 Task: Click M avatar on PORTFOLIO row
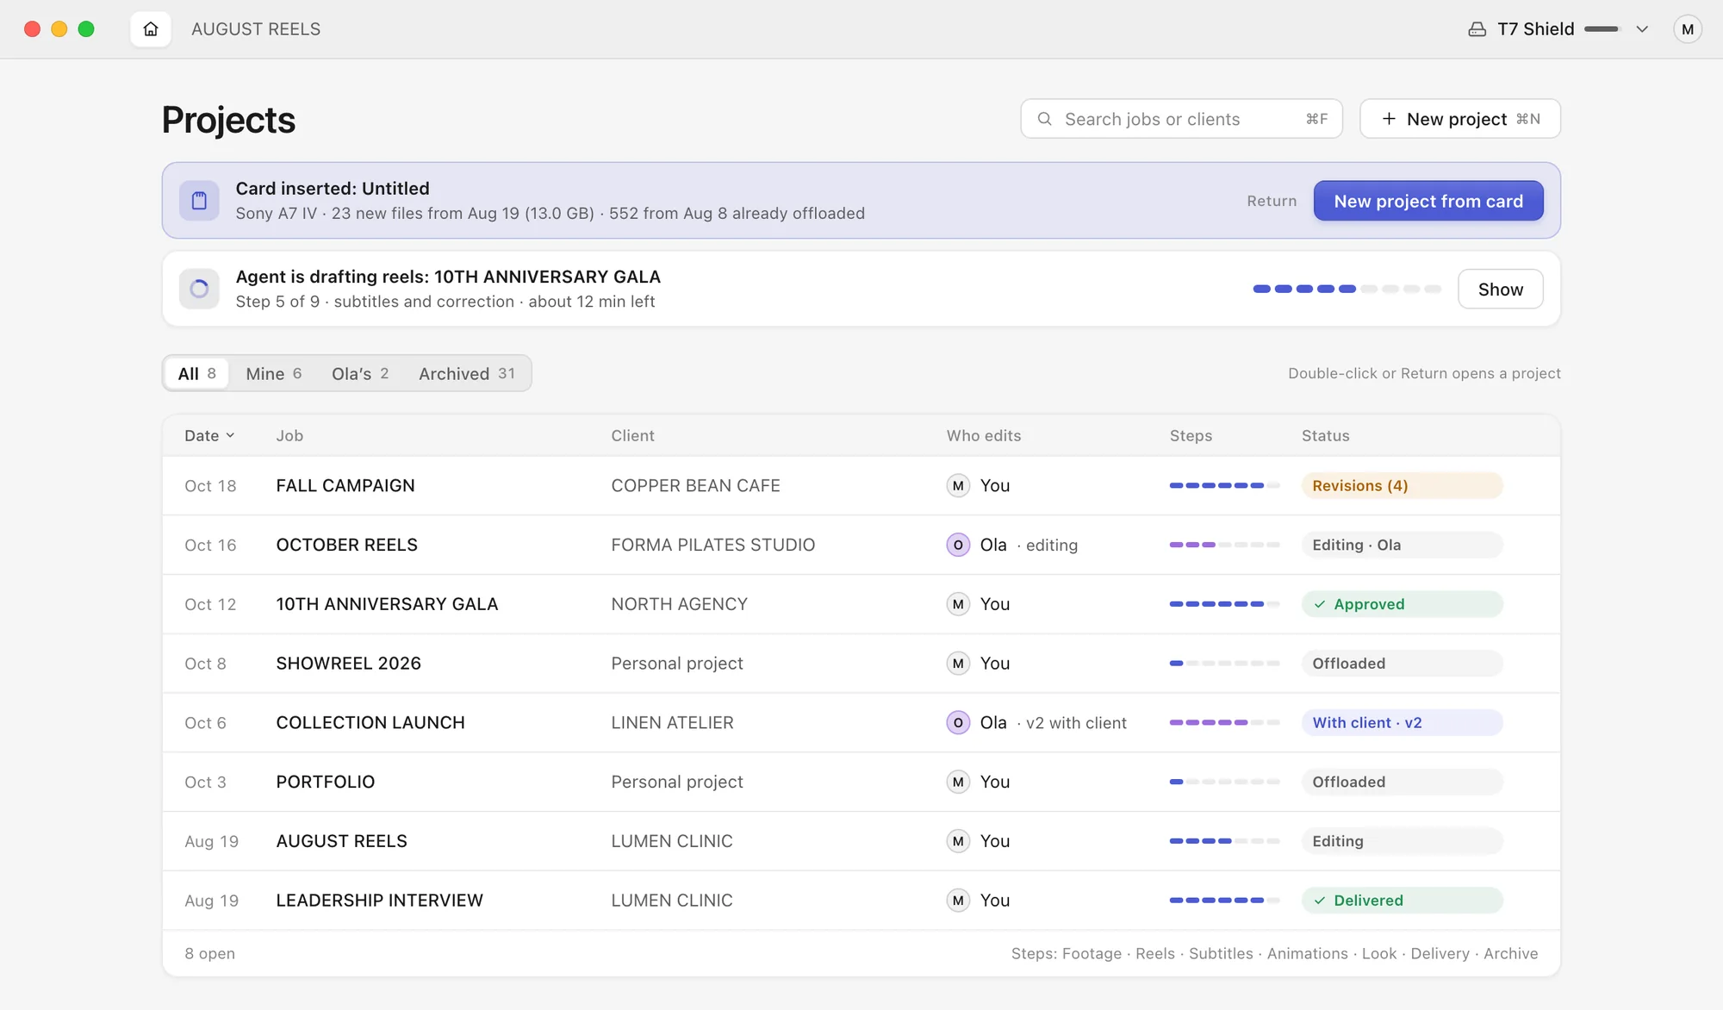958,782
